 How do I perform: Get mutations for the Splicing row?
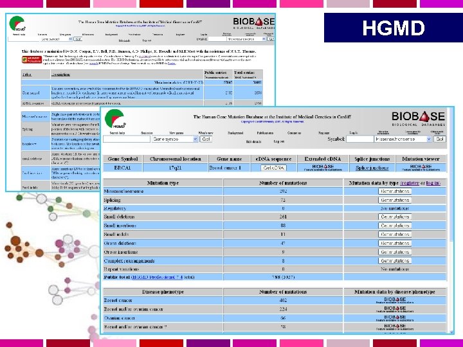click(x=395, y=200)
